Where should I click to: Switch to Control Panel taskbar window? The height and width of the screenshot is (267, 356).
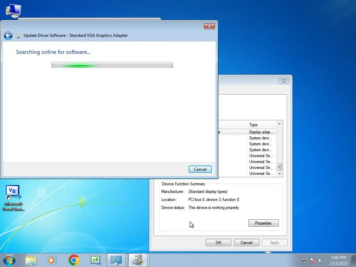pos(116,260)
